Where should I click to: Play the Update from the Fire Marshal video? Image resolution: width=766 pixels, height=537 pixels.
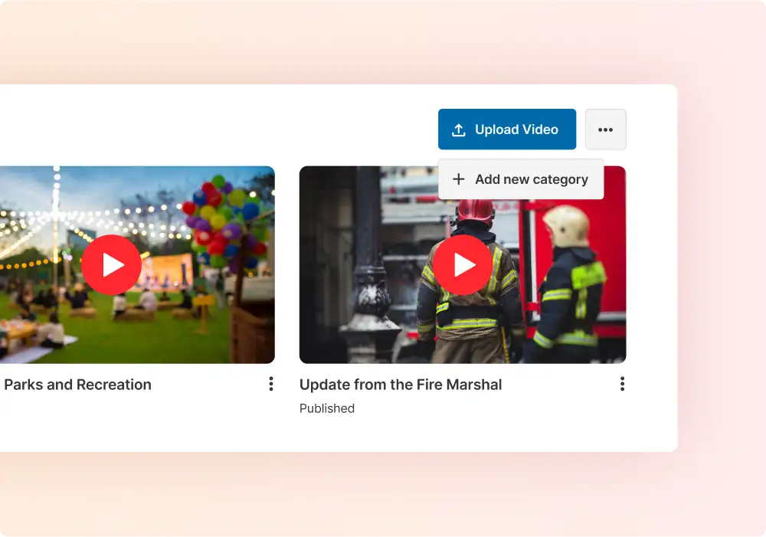click(463, 265)
